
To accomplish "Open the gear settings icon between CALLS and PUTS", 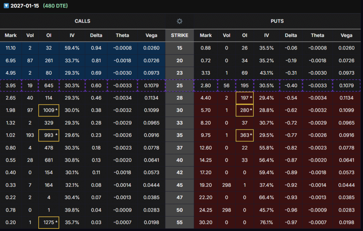I will [180, 21].
